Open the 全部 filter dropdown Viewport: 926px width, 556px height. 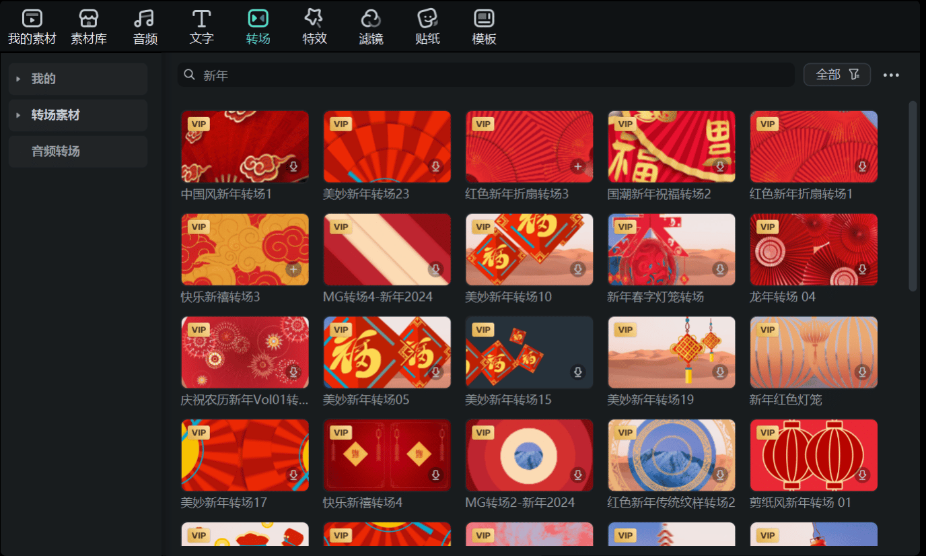point(836,75)
